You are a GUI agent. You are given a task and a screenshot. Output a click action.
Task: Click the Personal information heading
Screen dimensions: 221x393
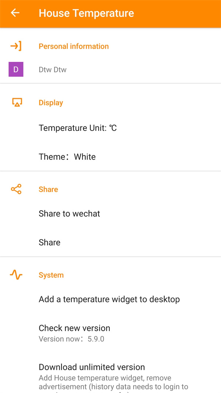click(x=74, y=46)
